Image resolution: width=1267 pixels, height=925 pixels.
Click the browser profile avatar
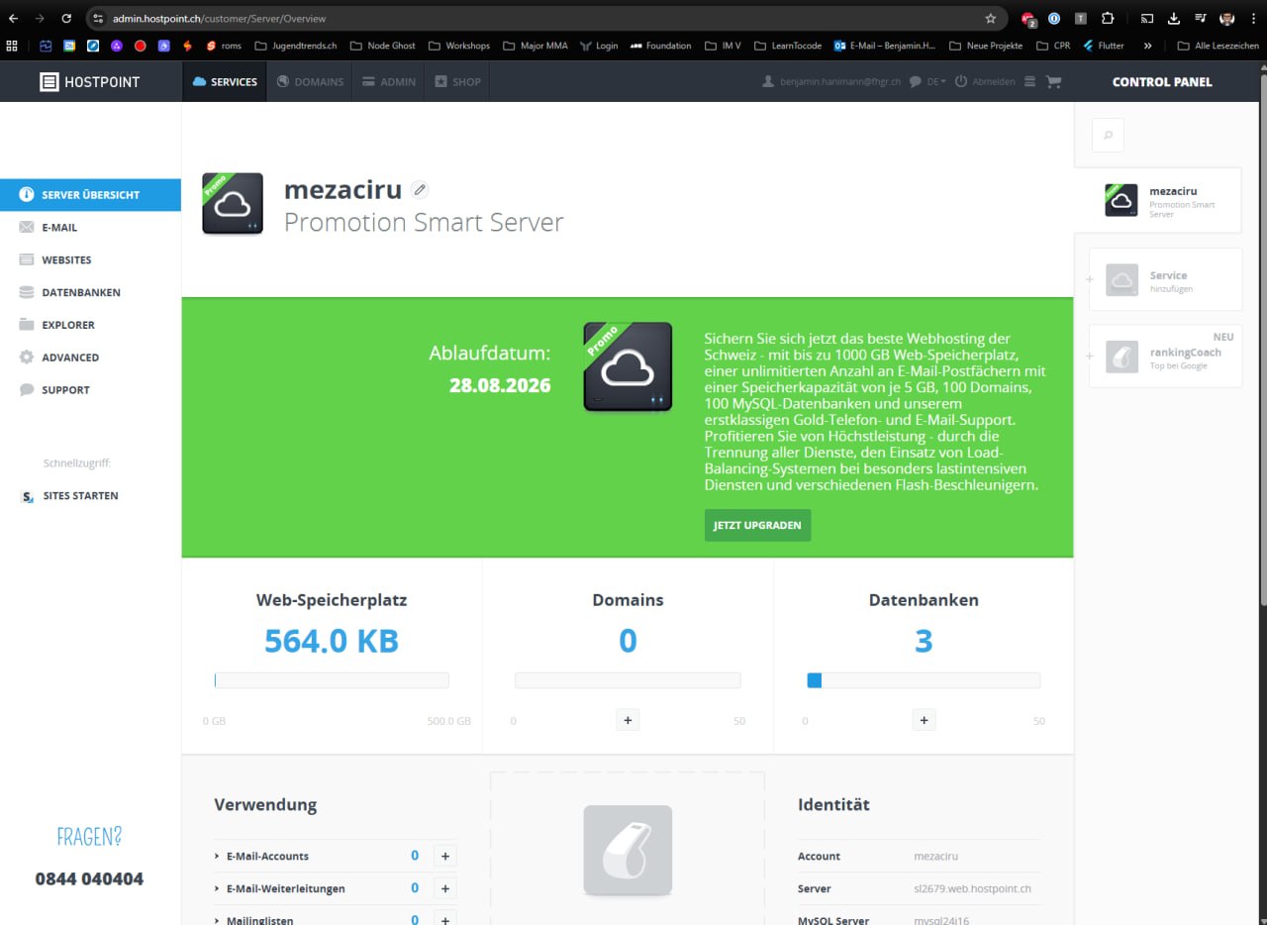click(x=1227, y=18)
